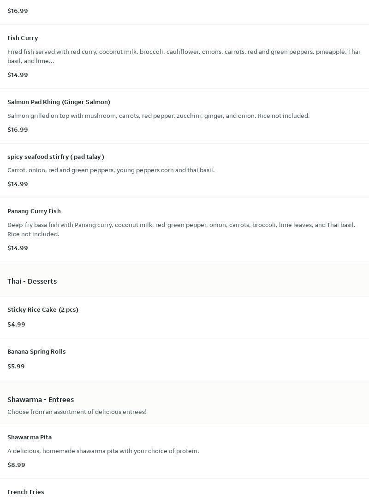
Task: Click the Salmon Pad Khing description text
Action: pos(158,116)
